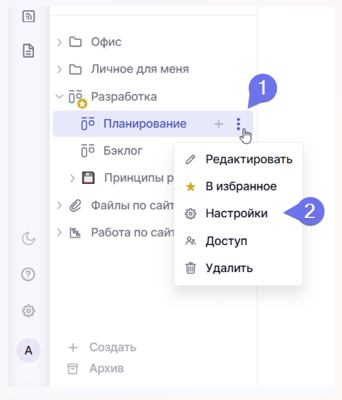Click the user avatar 'A'
The width and height of the screenshot is (342, 400).
[29, 351]
